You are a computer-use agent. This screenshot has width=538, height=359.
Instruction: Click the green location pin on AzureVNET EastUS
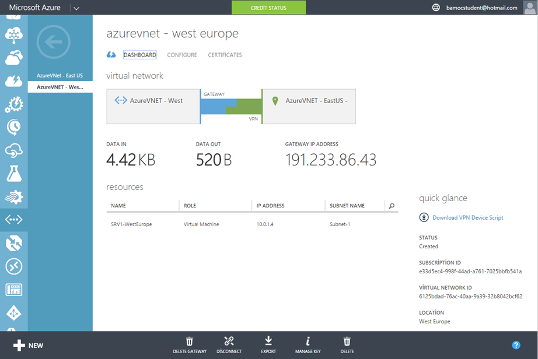coord(275,101)
